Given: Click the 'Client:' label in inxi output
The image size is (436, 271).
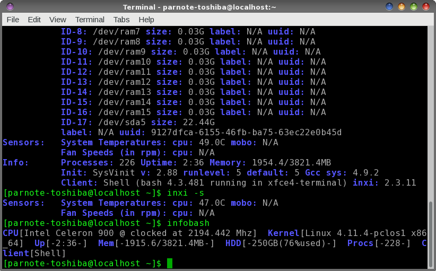Looking at the screenshot, I should click(x=80, y=183).
